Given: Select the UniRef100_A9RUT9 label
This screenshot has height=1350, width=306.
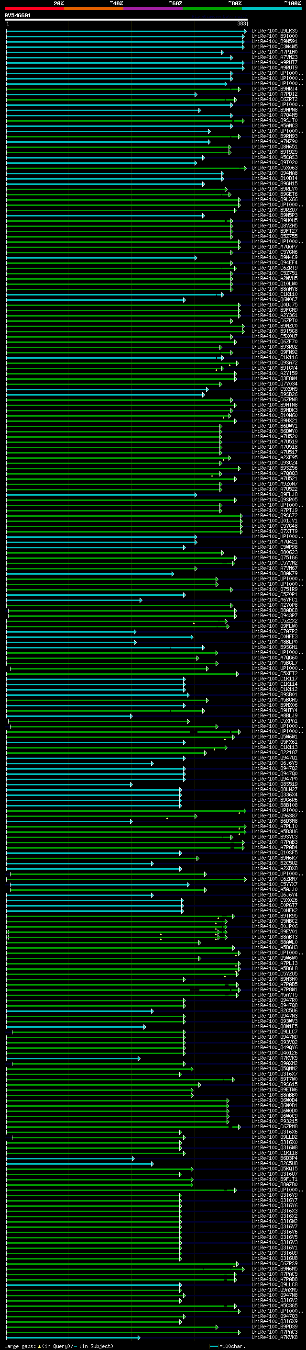Looking at the screenshot, I should [x=274, y=68].
